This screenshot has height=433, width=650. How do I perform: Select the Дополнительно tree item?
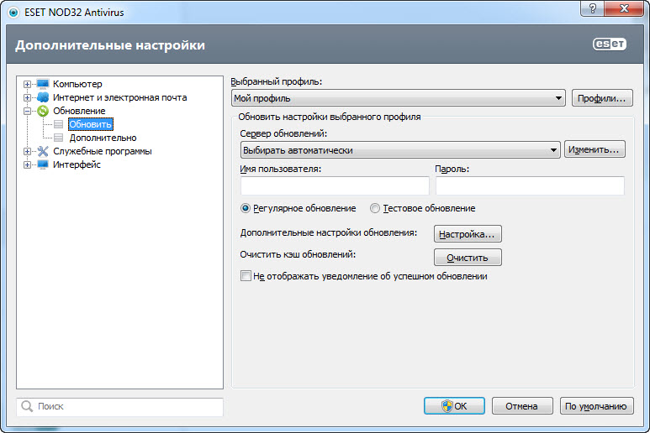pos(103,138)
